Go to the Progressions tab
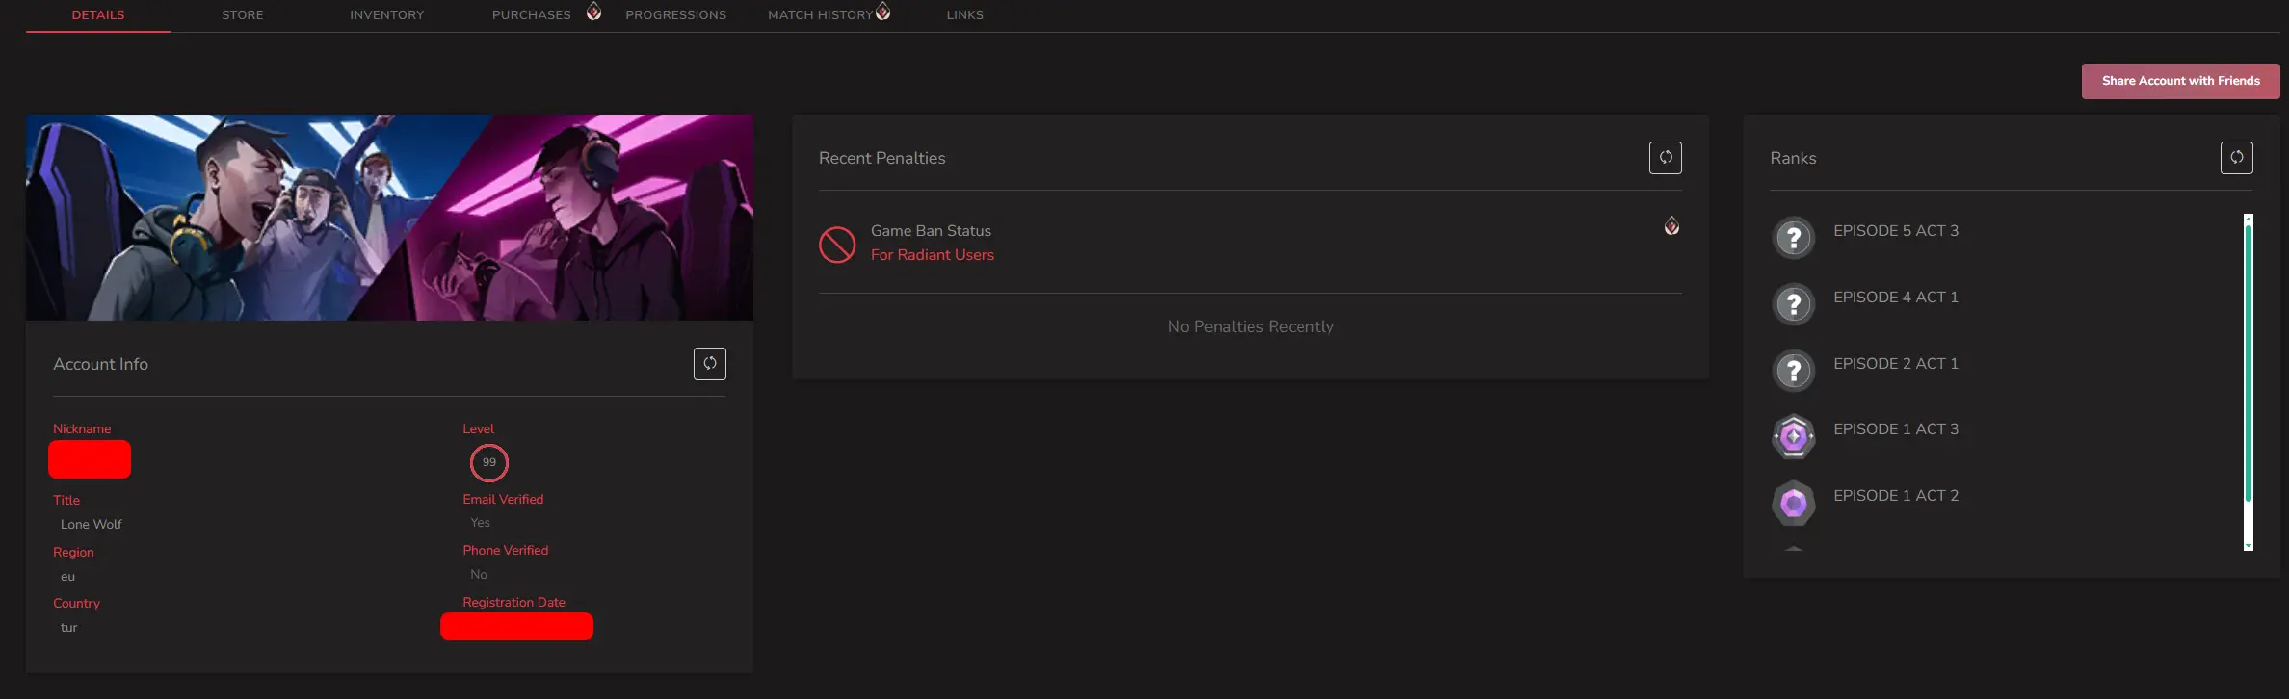Viewport: 2289px width, 699px height. tap(675, 15)
